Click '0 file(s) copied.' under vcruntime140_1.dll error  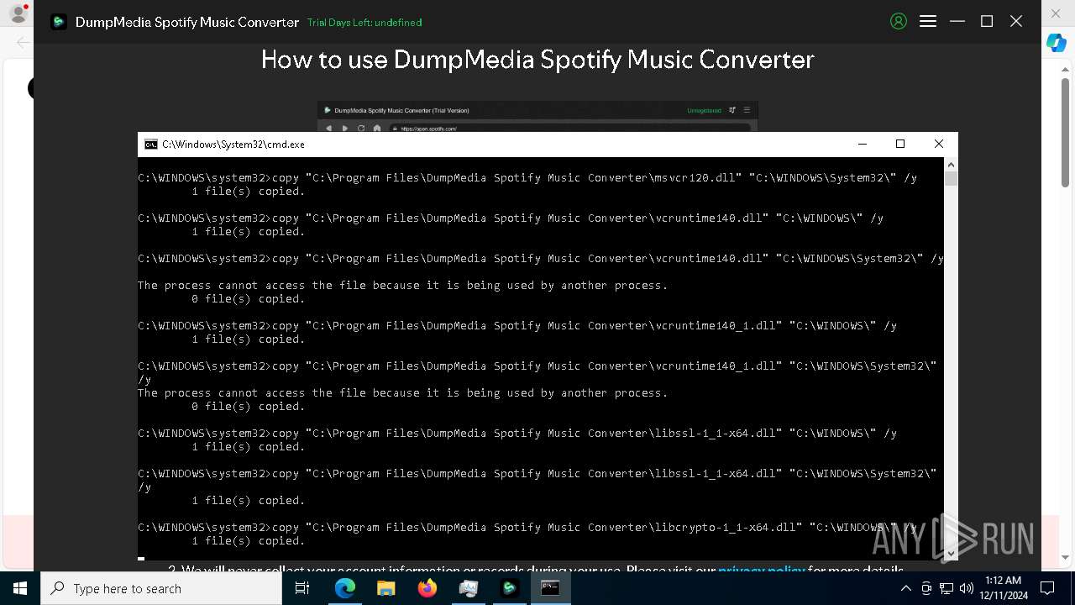[x=249, y=407]
